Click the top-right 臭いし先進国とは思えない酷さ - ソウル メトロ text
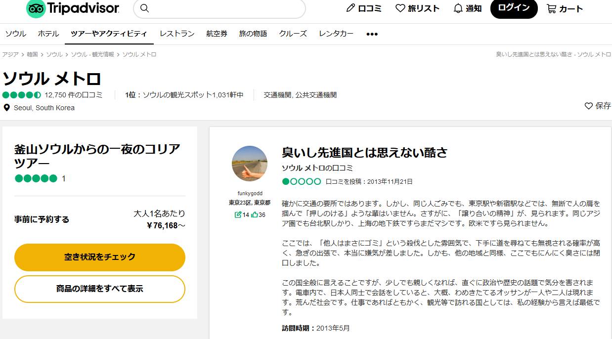The image size is (612, 339). tap(554, 54)
